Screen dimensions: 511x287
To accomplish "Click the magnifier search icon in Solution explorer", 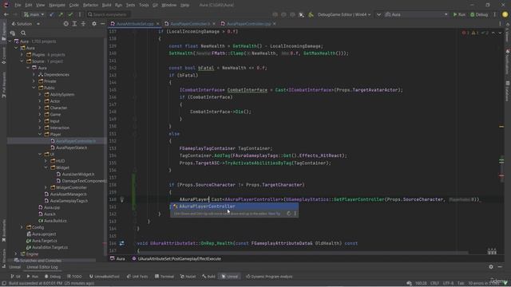I will pos(23,33).
